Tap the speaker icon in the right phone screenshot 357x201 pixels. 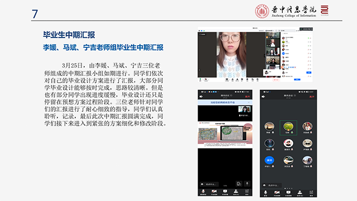[263, 97]
